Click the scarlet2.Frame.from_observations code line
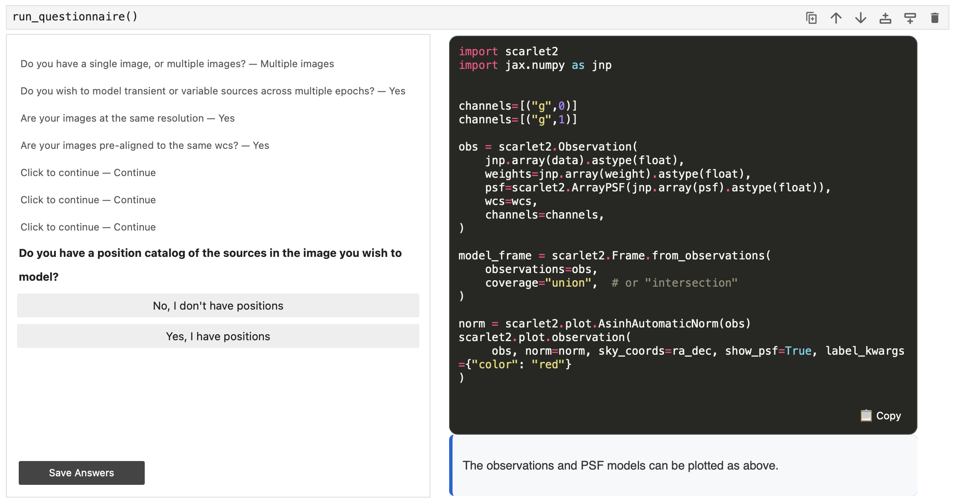The height and width of the screenshot is (501, 957). [x=615, y=256]
